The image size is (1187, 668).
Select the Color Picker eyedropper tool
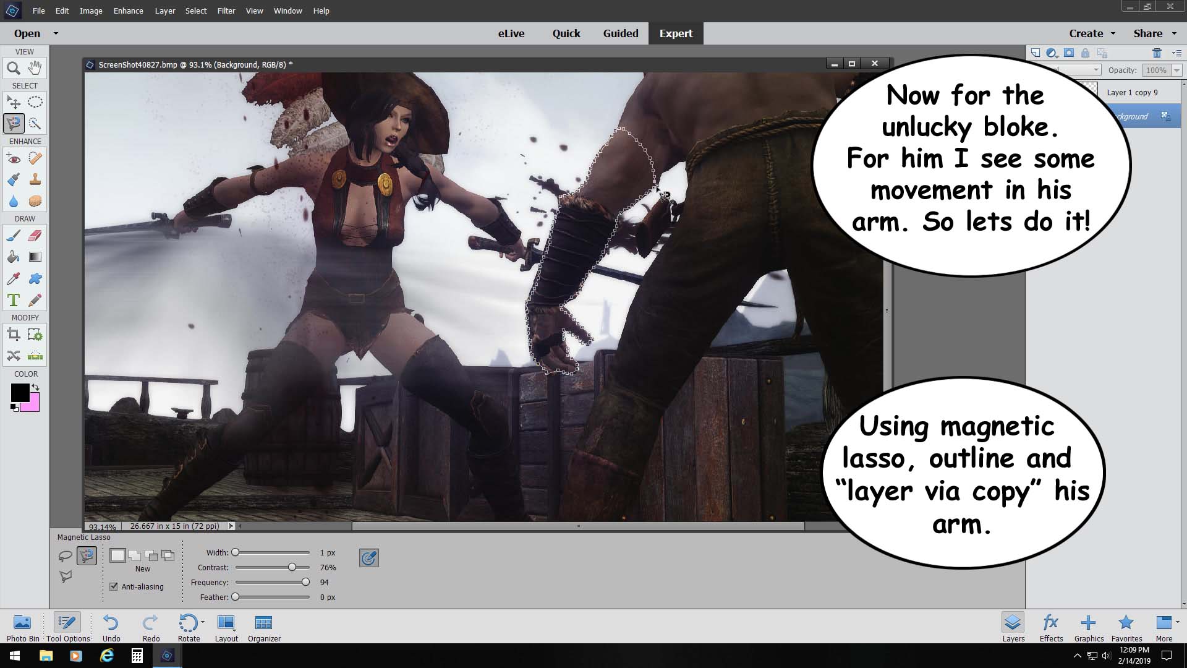click(14, 279)
